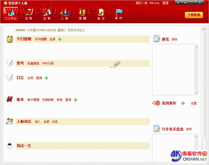This screenshot has height=165, width=209.
Task: Click up arrow of main page scrollbar
Action: tap(203, 29)
